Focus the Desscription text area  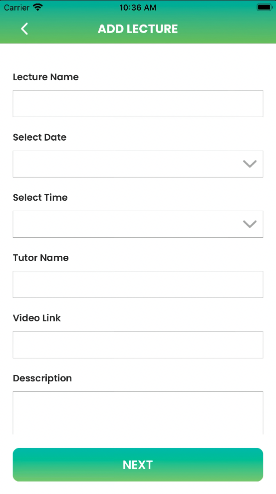coord(138,413)
